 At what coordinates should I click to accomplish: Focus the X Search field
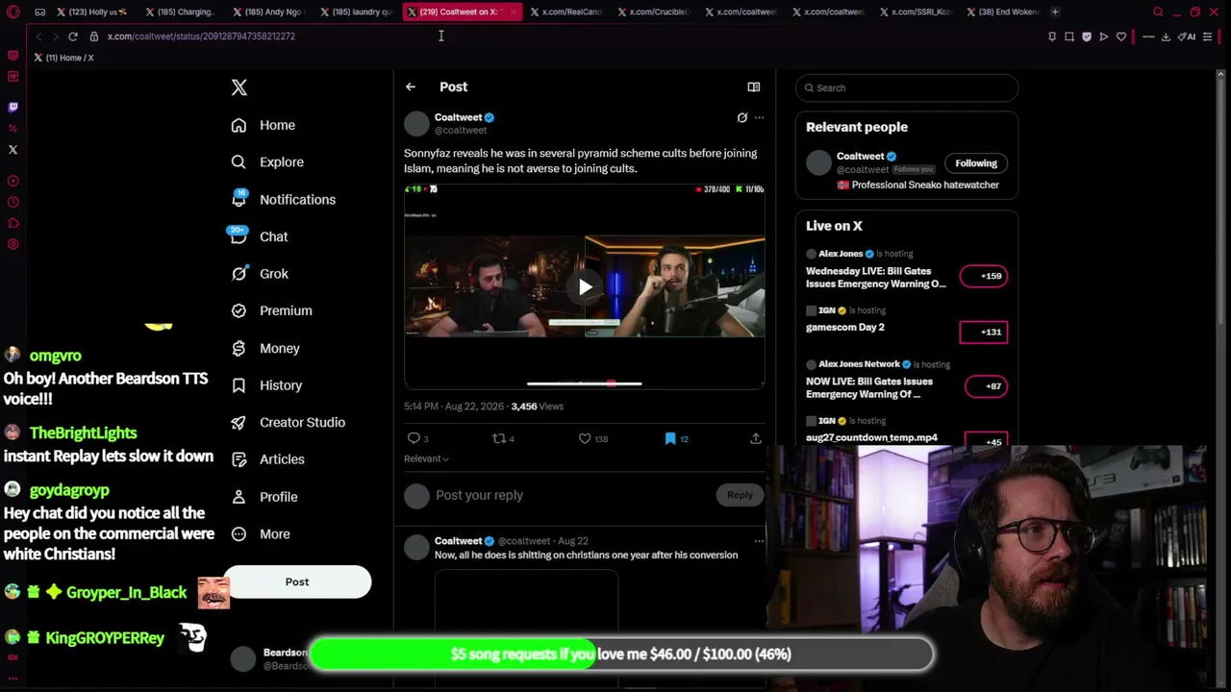pyautogui.click(x=907, y=88)
